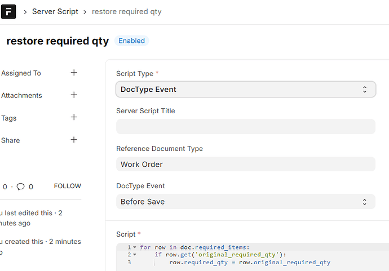The width and height of the screenshot is (389, 271).
Task: Click the Frappe logo home icon
Action: click(8, 11)
